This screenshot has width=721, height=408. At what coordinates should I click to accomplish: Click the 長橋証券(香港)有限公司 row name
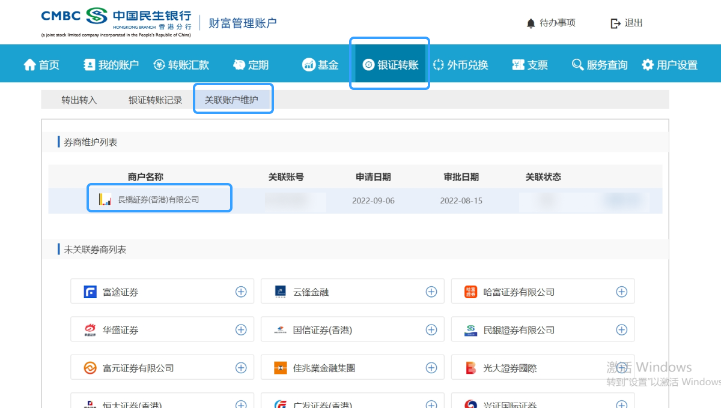click(158, 200)
